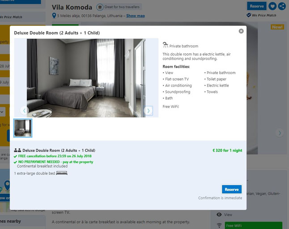Viewport: 289px width, 229px height.
Task: Click the main room photo
Action: pyautogui.click(x=86, y=78)
